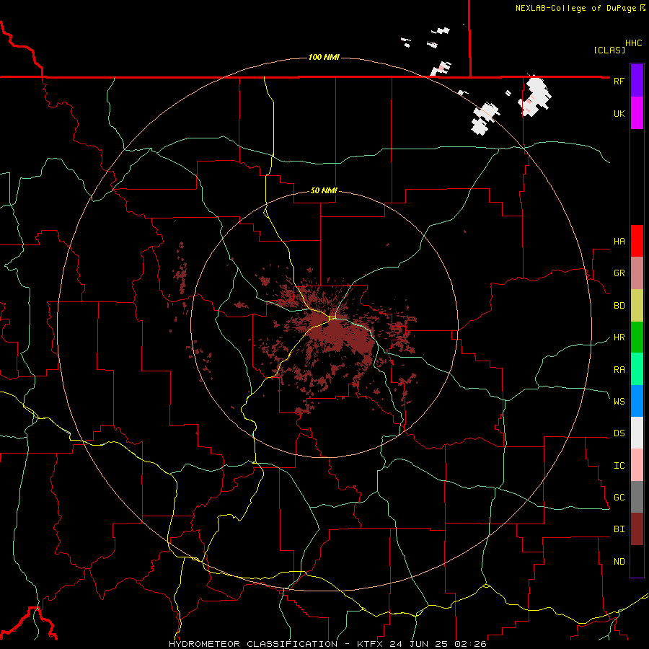Click the '02:26' timestamp
649x649 pixels.
470,644
